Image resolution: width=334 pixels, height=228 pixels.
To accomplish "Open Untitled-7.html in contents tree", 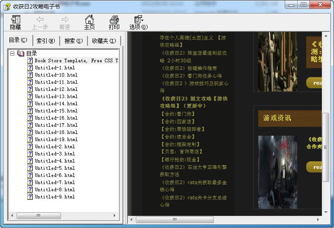I will click(x=55, y=182).
